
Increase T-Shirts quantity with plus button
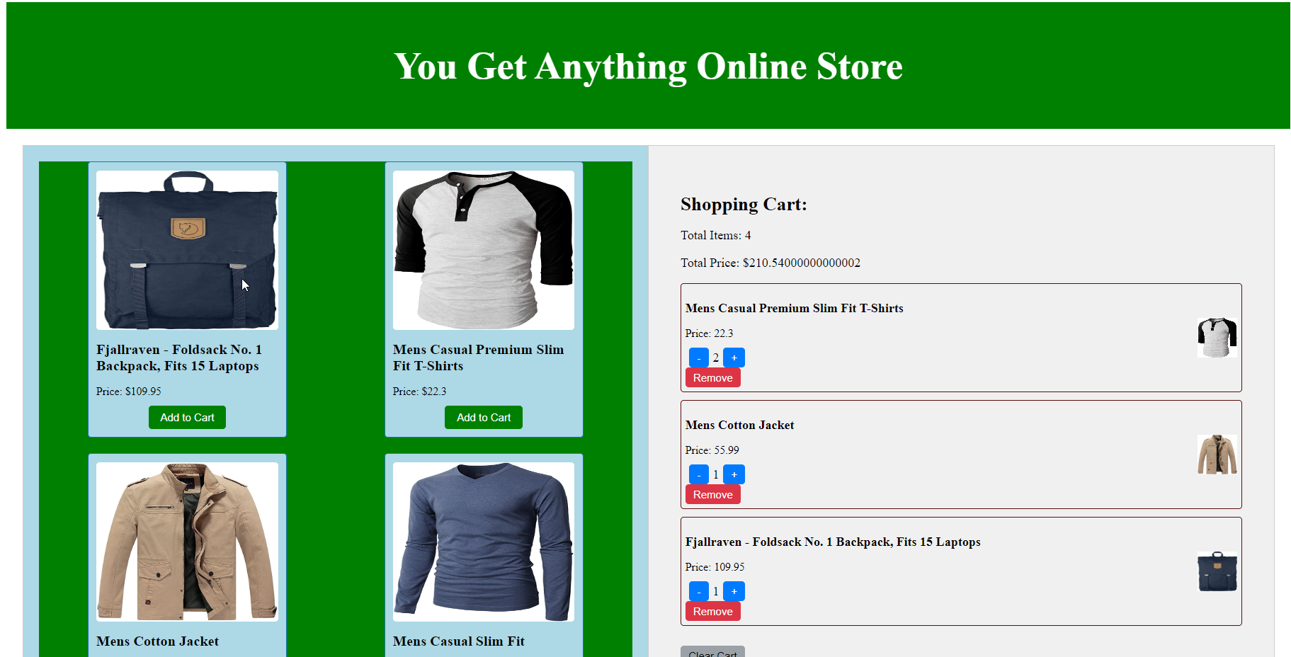734,358
